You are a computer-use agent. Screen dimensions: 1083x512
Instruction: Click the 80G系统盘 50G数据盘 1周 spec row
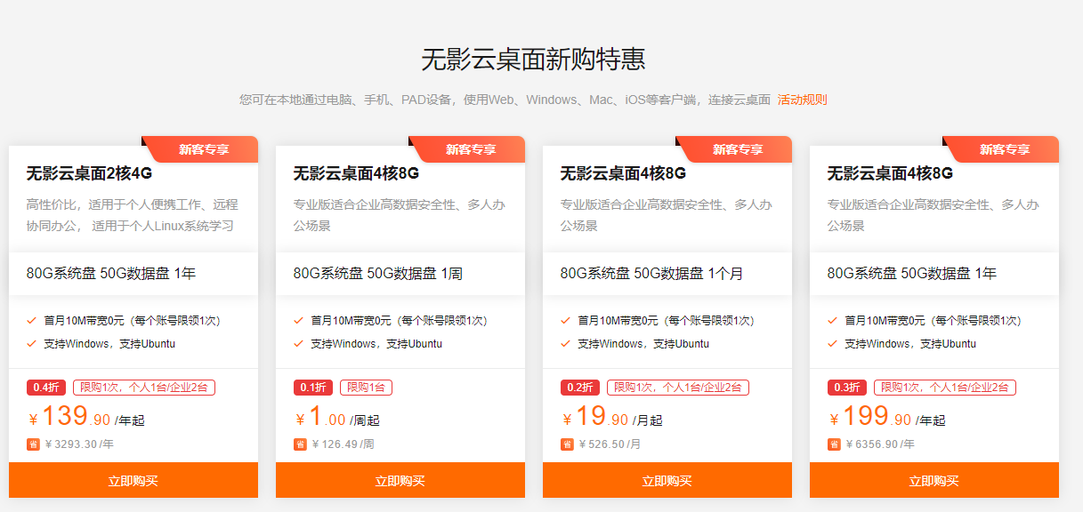pyautogui.click(x=400, y=274)
